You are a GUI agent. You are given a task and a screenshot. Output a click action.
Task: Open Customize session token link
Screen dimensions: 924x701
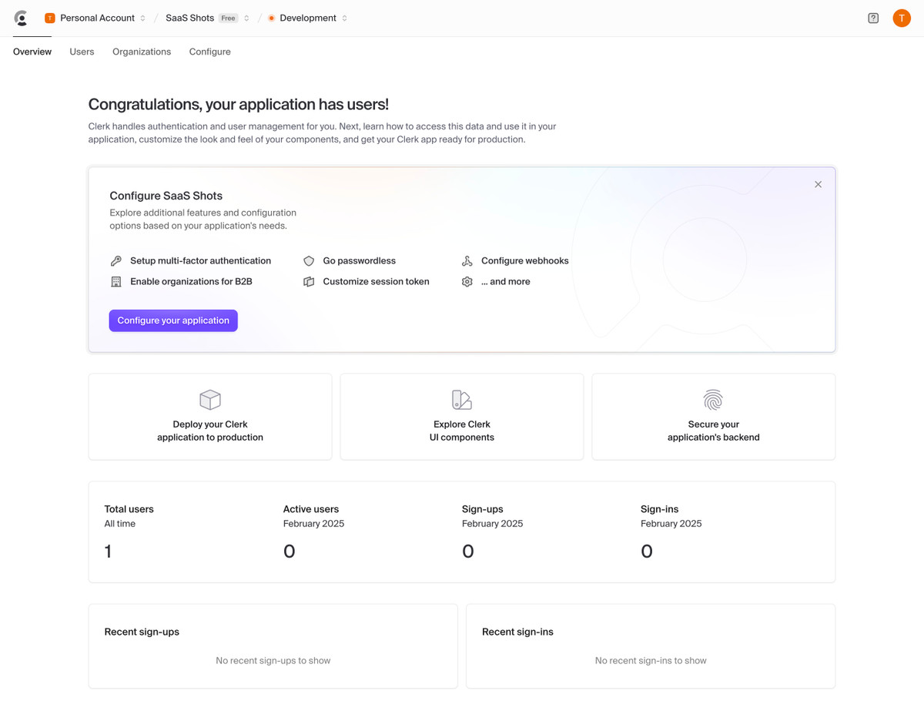(377, 282)
